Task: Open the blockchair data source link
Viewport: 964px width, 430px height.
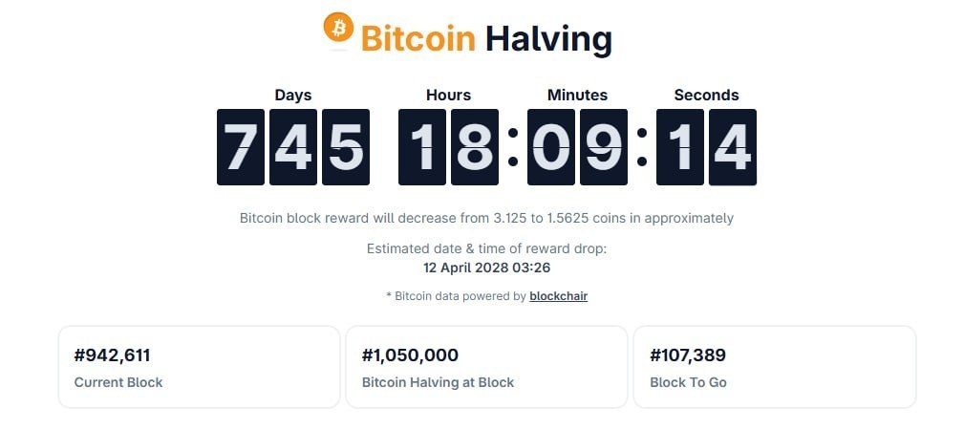Action: tap(558, 296)
